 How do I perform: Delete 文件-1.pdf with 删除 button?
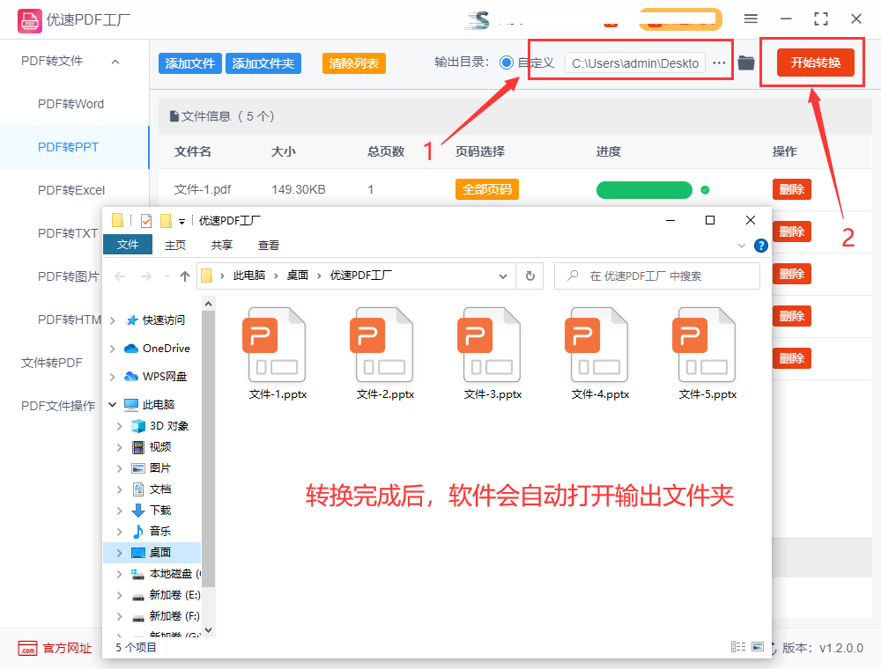pyautogui.click(x=792, y=190)
